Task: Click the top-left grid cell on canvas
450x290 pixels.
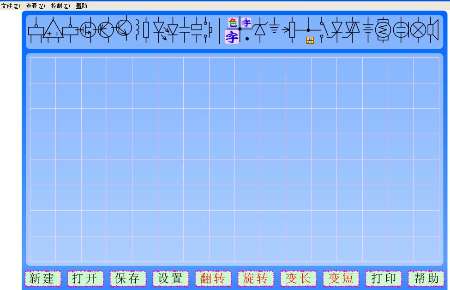Action: pyautogui.click(x=43, y=70)
